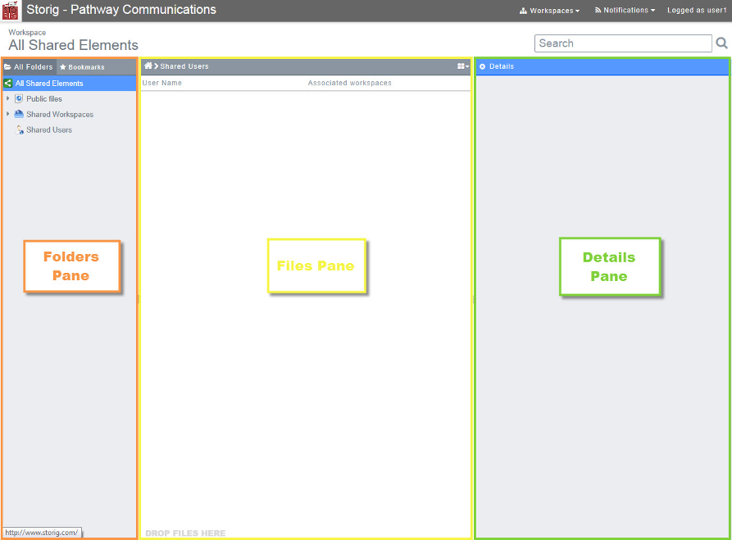
Task: Click the magnifying glass search icon
Action: (x=721, y=43)
